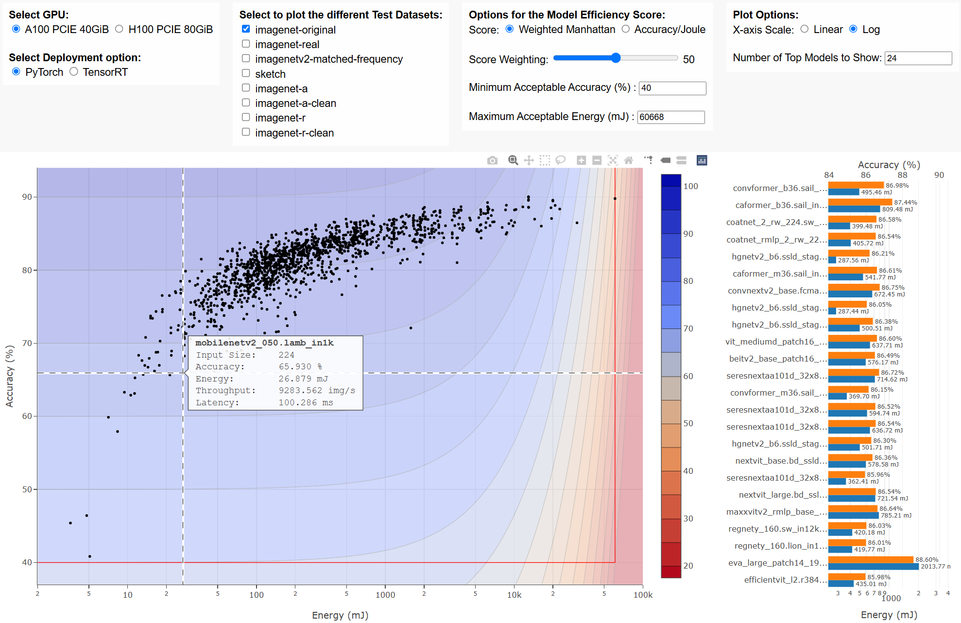Set X-axis scale to Linear
The image size is (961, 623).
pos(805,29)
